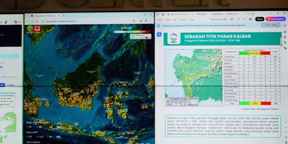The image size is (288, 144).
Task: Print the document using printer icon
Action: click(250, 19)
